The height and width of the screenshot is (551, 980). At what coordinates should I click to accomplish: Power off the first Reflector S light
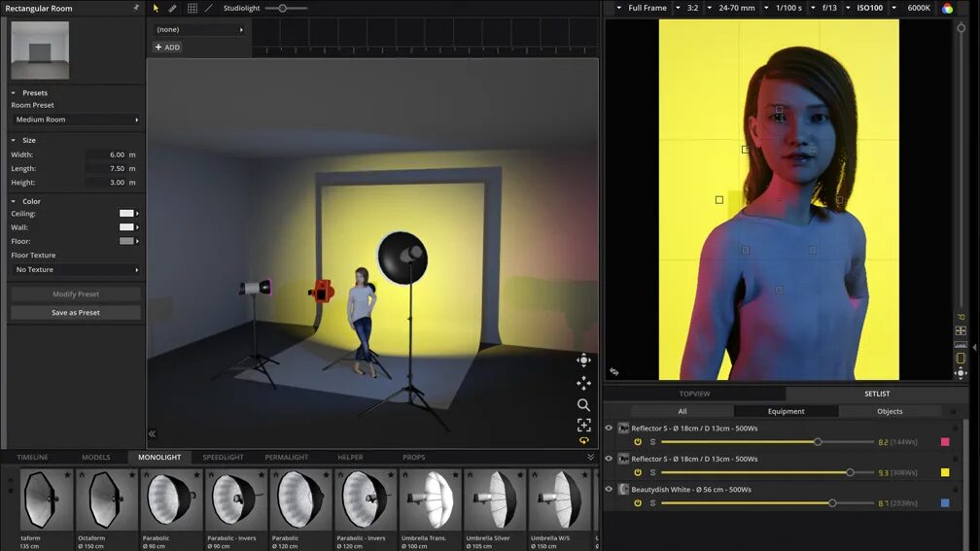click(638, 441)
